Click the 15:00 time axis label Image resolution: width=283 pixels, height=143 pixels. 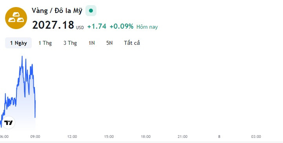point(109,137)
